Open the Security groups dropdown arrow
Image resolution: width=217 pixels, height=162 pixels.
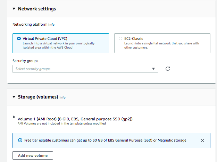[x=153, y=69]
